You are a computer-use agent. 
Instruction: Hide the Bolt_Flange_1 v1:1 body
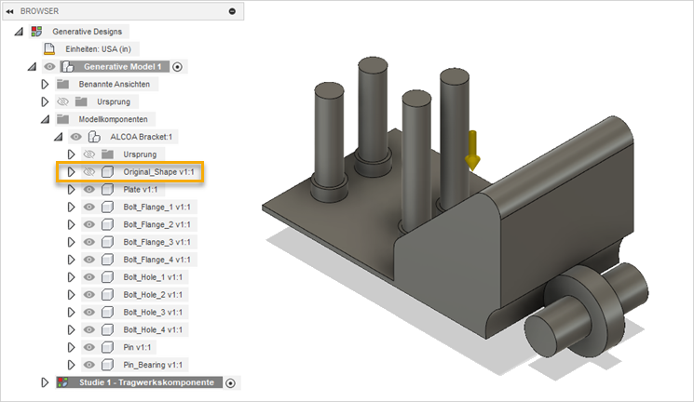click(89, 207)
